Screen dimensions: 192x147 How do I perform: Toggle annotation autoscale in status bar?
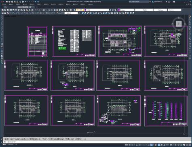161,145
